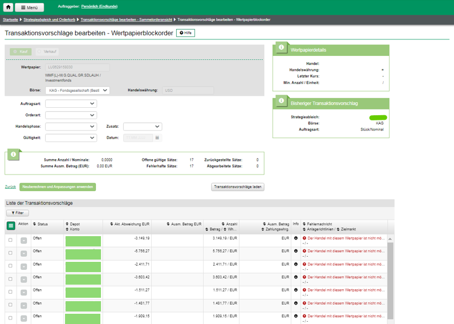This screenshot has width=454, height=324.
Task: Open action dropdown for row -1.511,27
Action: (x=24, y=293)
